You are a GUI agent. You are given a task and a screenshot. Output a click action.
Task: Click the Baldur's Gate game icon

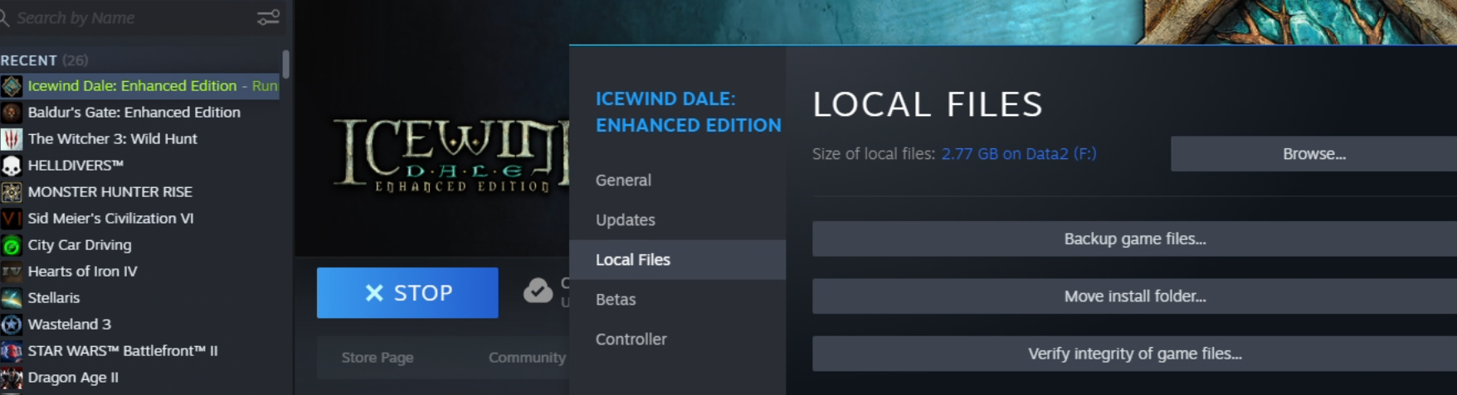[12, 113]
